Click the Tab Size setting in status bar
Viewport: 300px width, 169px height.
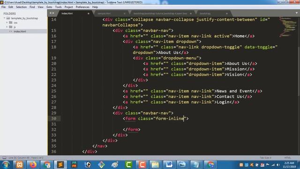265,158
